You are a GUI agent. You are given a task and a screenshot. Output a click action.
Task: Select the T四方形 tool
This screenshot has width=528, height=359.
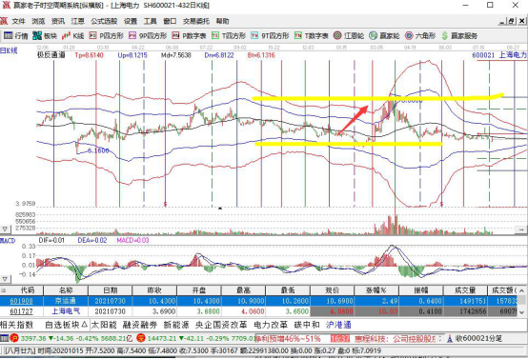(229, 35)
